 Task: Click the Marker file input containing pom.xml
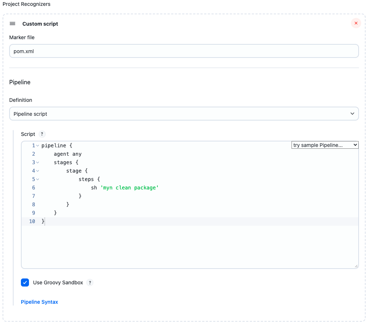pyautogui.click(x=184, y=51)
